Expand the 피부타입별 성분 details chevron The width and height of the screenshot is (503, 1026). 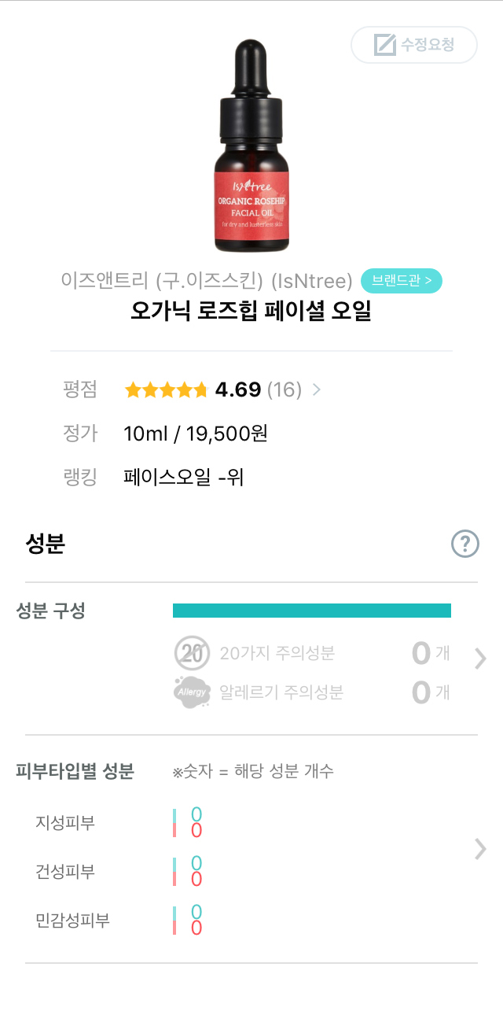[480, 849]
